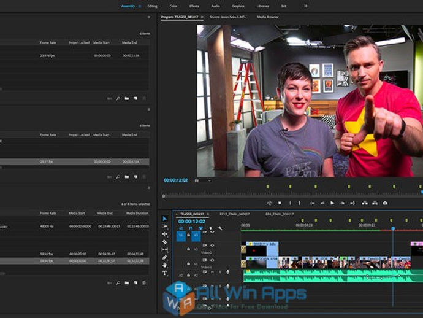The image size is (423, 318).
Task: Click the Mark Out bracket button
Action: 299,203
